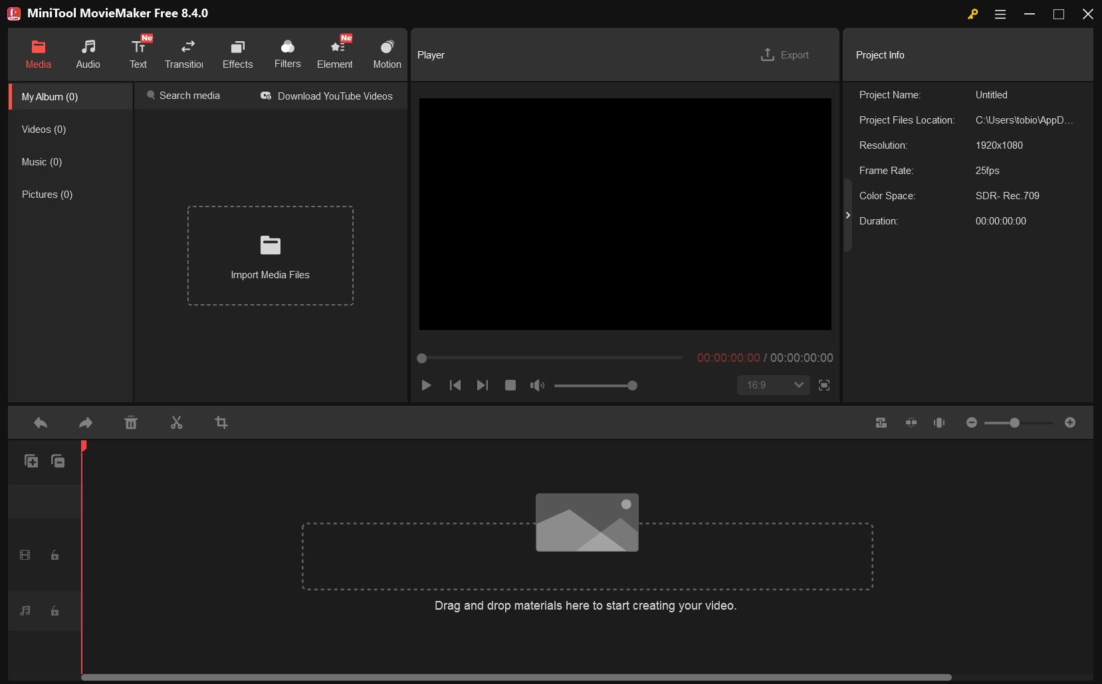Screen dimensions: 1102x684
Task: Open the Crop tool above the timeline
Action: 221,422
